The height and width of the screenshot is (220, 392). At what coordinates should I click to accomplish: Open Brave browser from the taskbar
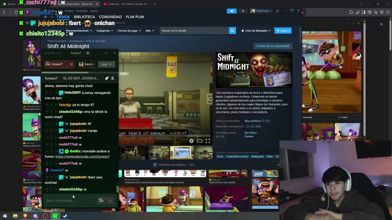coord(25,216)
